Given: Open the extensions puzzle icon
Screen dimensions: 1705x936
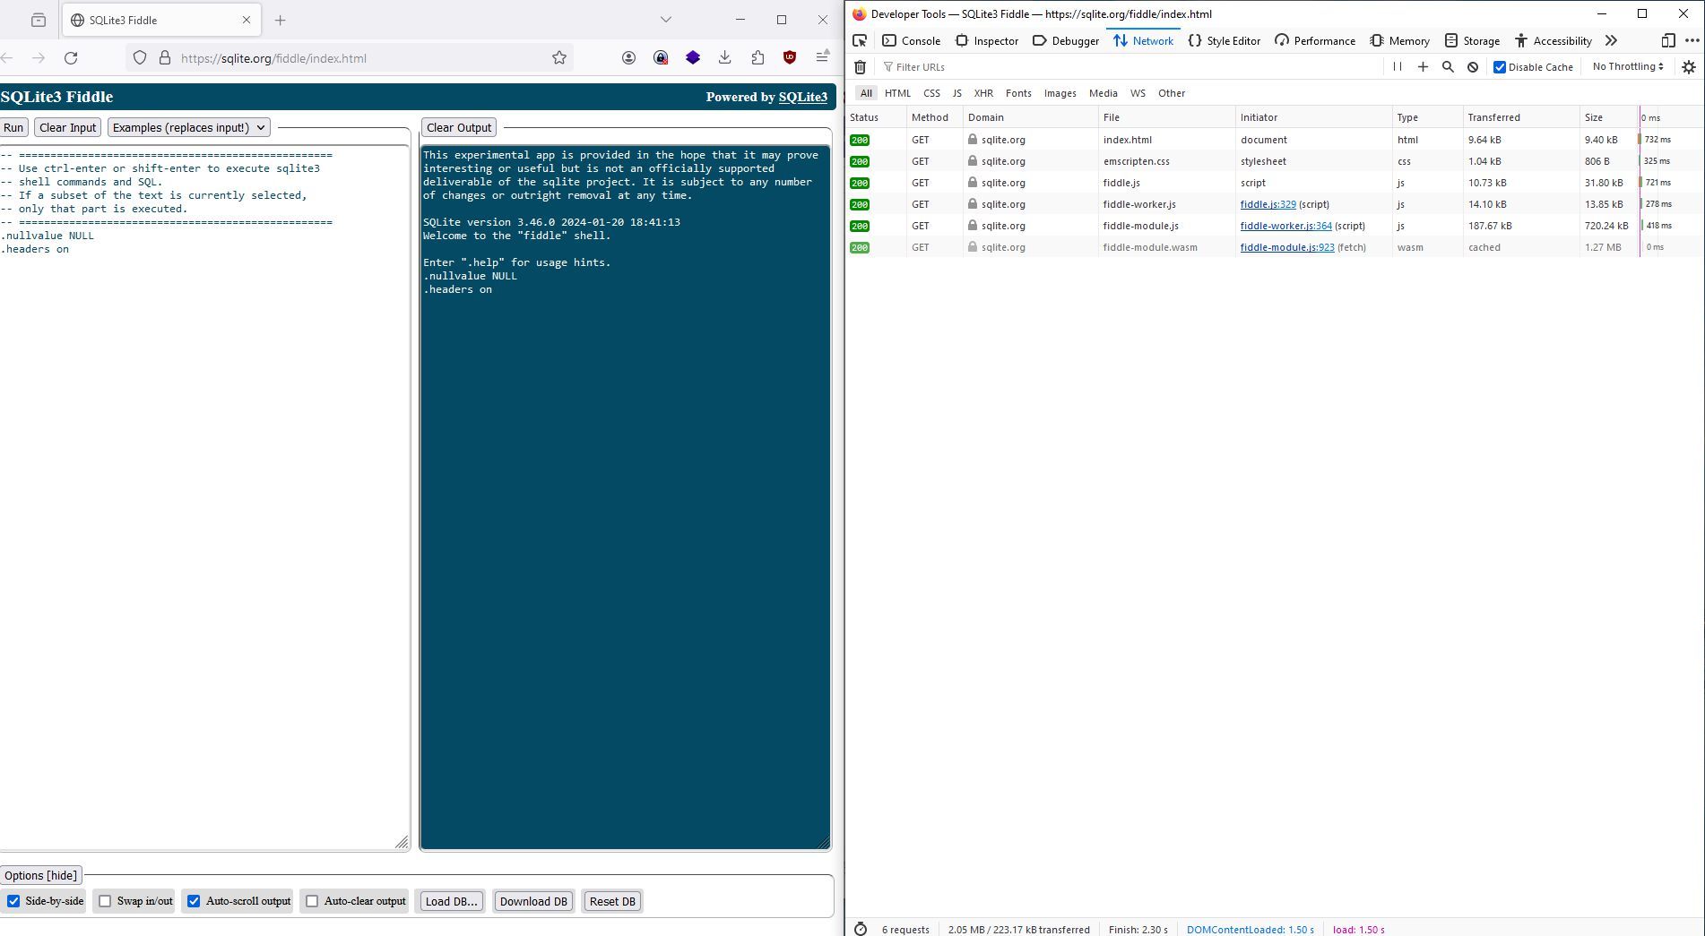Looking at the screenshot, I should coord(757,58).
